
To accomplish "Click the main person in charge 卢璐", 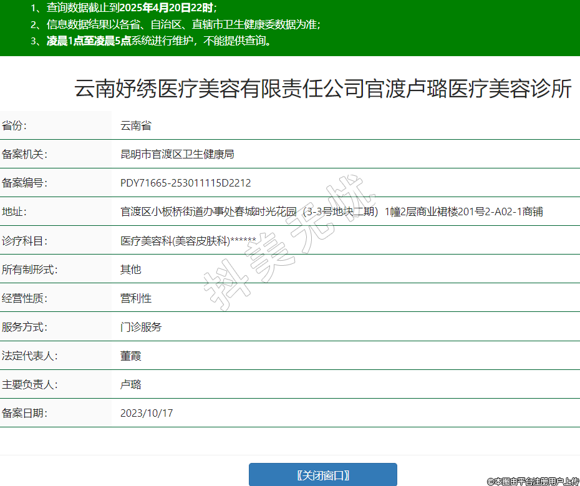I will pyautogui.click(x=131, y=384).
